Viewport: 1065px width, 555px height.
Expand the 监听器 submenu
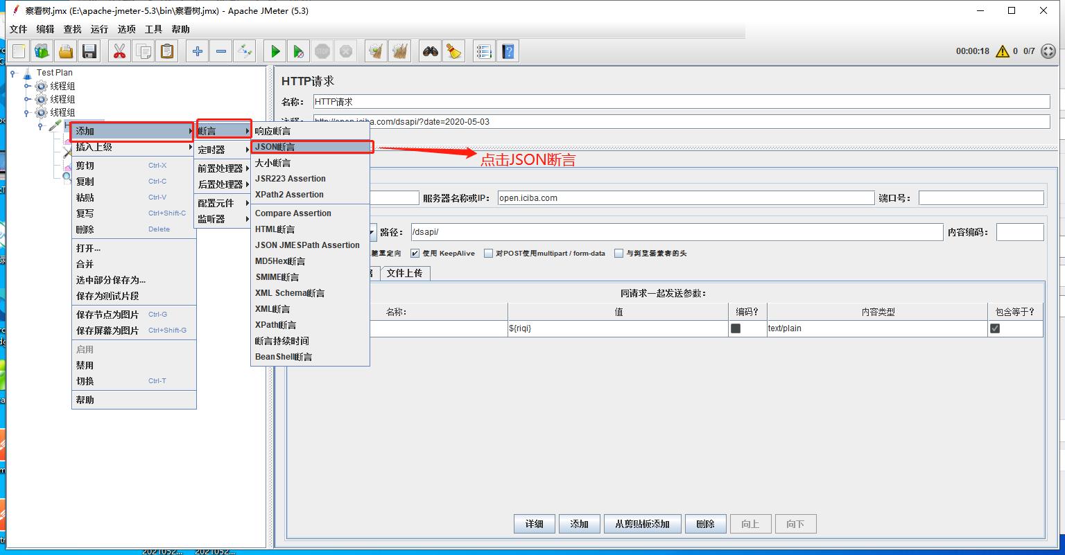[223, 219]
